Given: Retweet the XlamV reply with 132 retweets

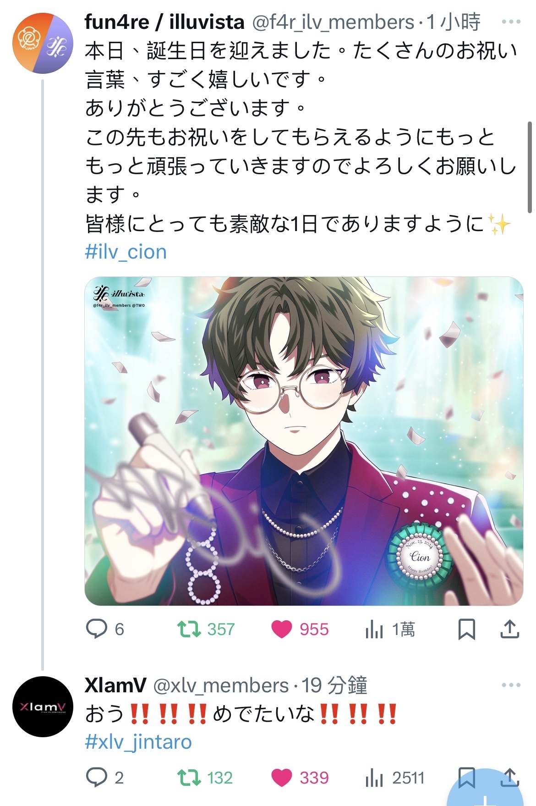Looking at the screenshot, I should (189, 778).
